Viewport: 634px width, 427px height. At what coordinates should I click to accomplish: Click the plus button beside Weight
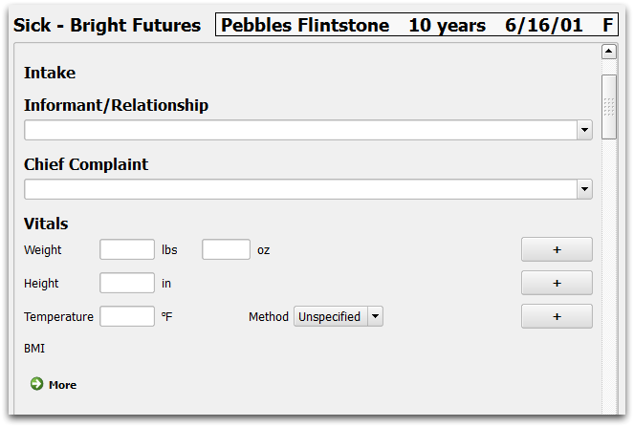[x=557, y=249]
